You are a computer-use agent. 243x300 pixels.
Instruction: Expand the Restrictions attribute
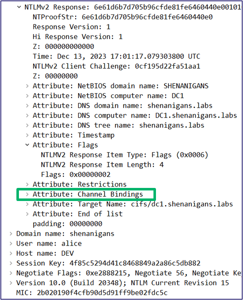[27, 184]
